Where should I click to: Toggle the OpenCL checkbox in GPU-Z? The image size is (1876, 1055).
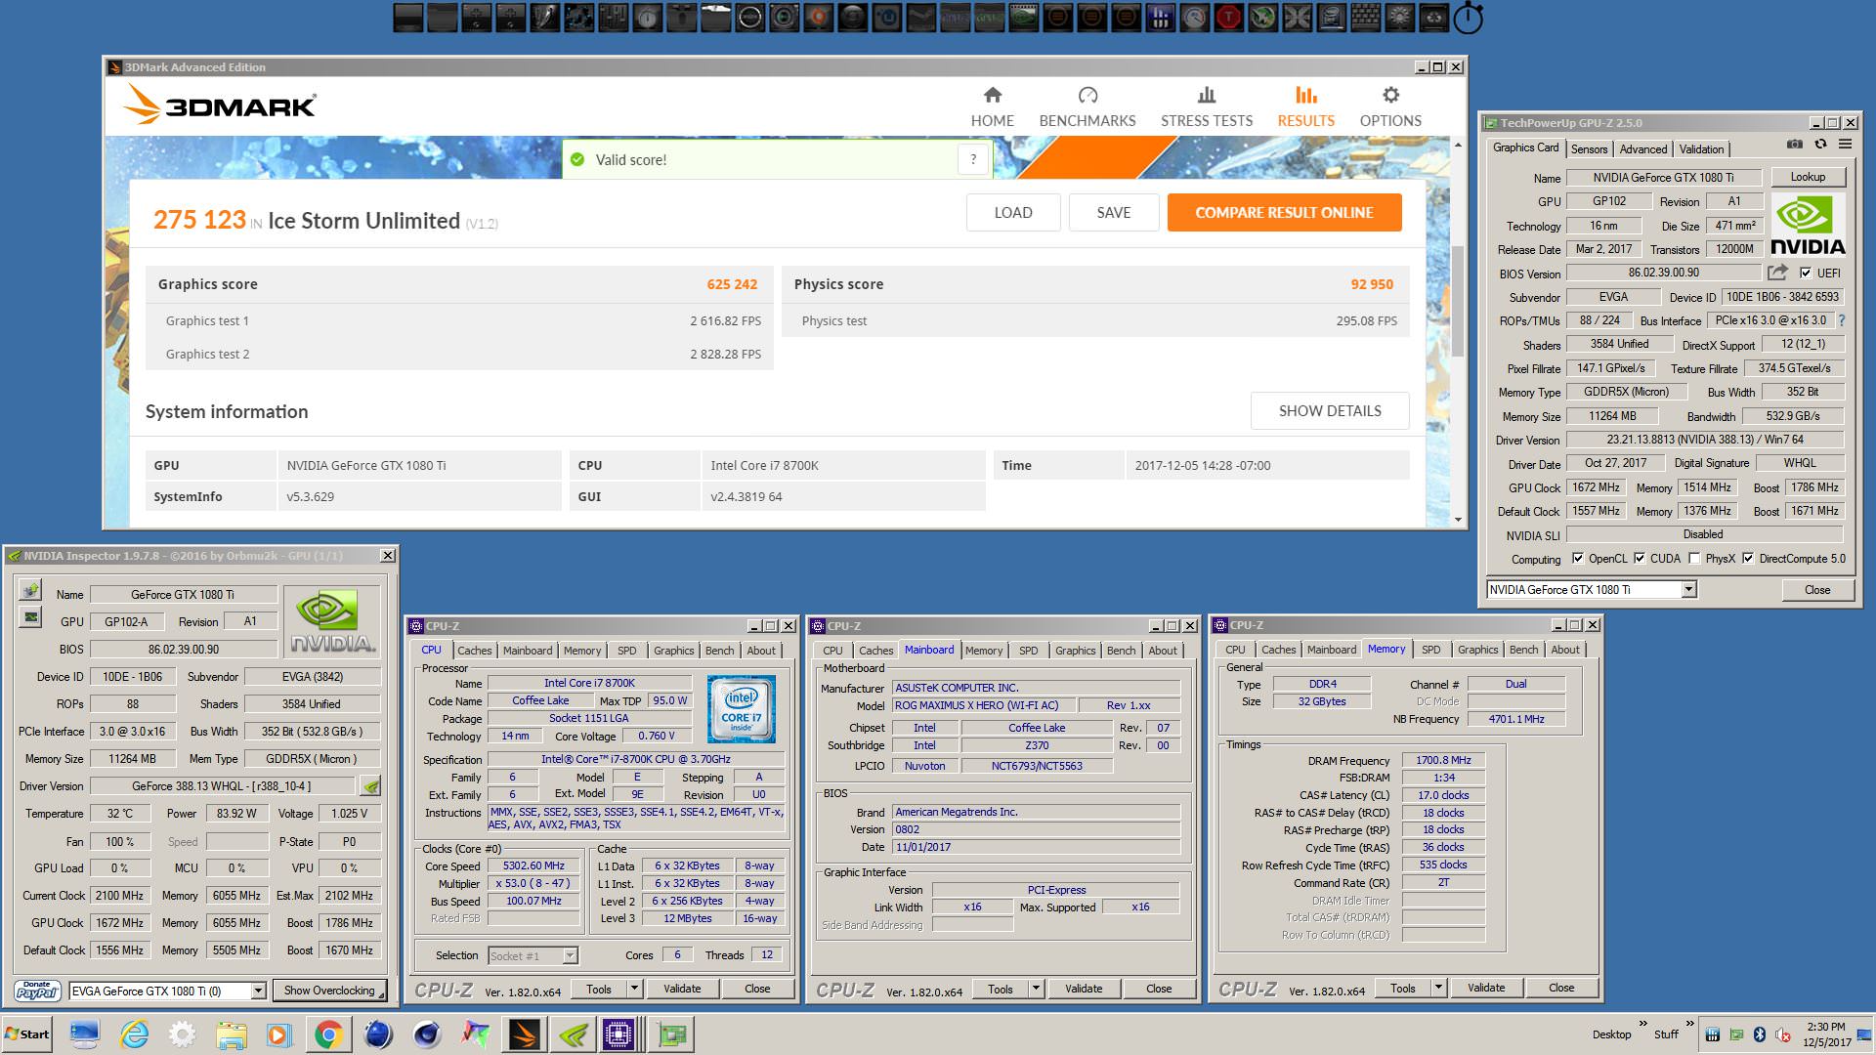click(x=1577, y=559)
